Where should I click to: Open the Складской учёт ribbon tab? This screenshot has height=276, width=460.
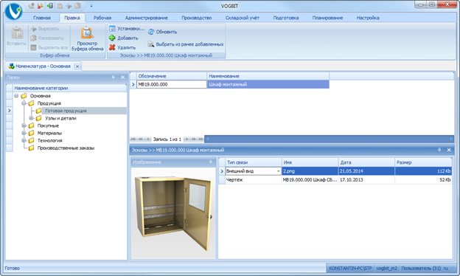(243, 18)
